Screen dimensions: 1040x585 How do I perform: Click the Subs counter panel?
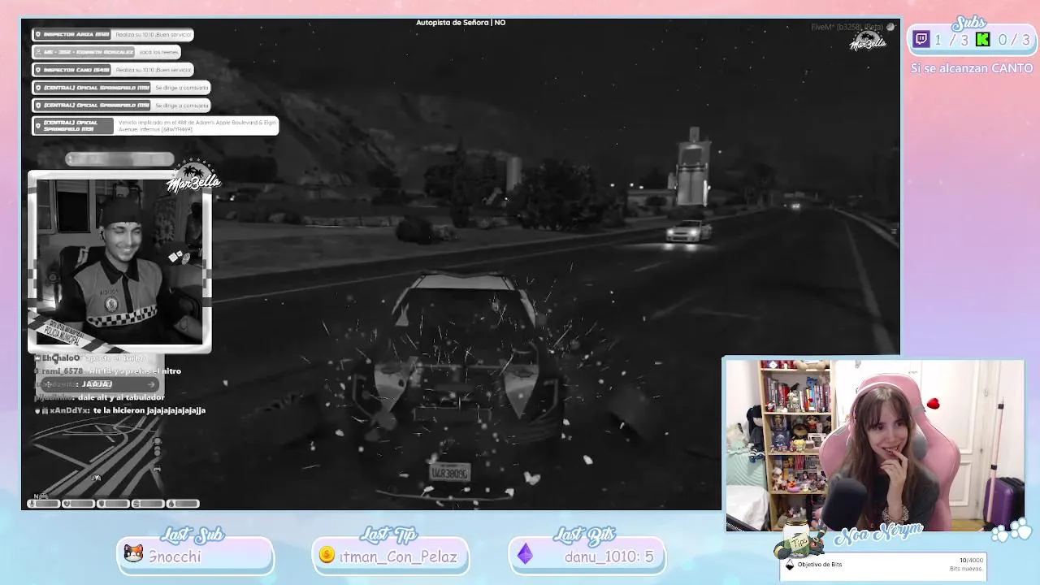point(971,39)
